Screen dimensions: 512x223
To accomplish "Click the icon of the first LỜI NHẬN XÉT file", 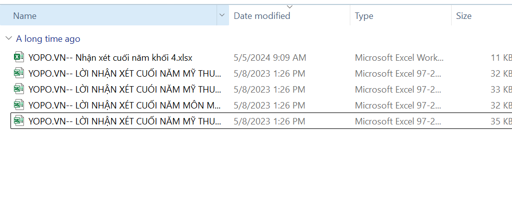I will (x=19, y=74).
